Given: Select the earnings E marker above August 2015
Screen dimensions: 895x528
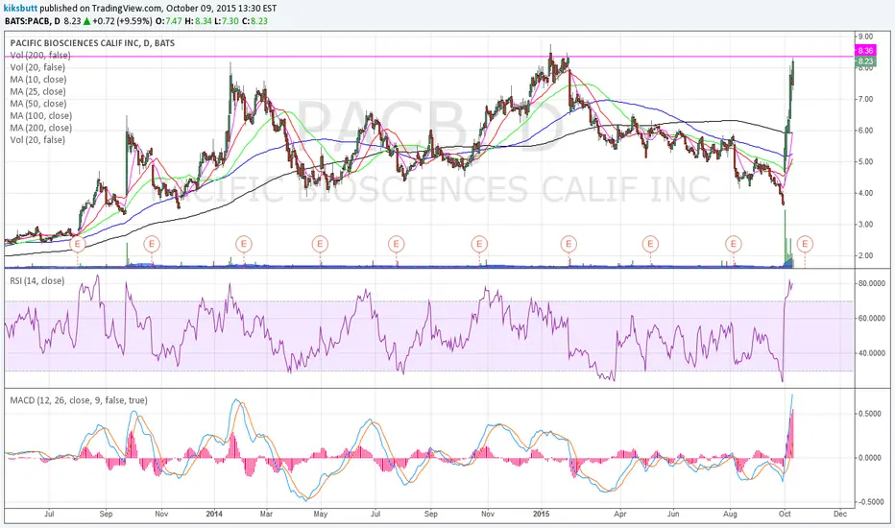Looking at the screenshot, I should point(734,244).
